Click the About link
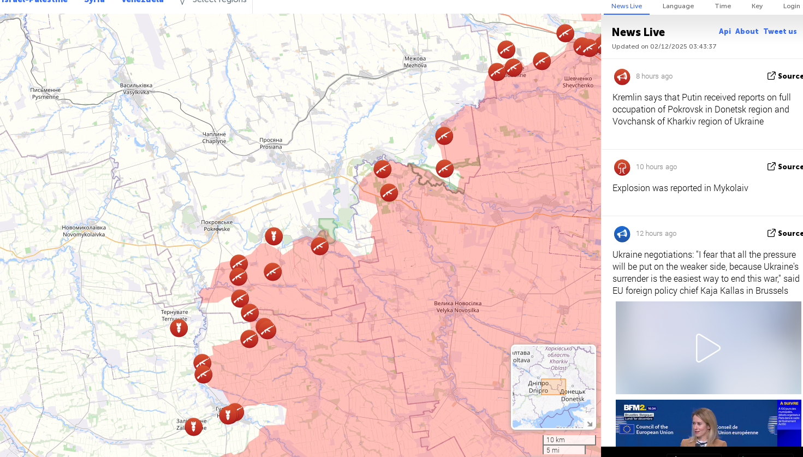Screen dimensions: 803x457 [746, 32]
